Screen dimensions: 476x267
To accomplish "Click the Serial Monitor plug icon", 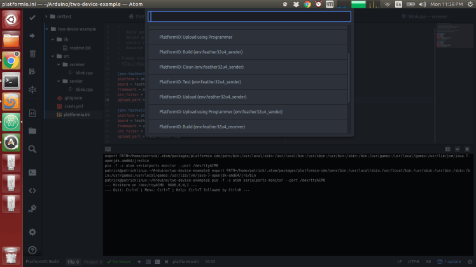I will 32,209.
